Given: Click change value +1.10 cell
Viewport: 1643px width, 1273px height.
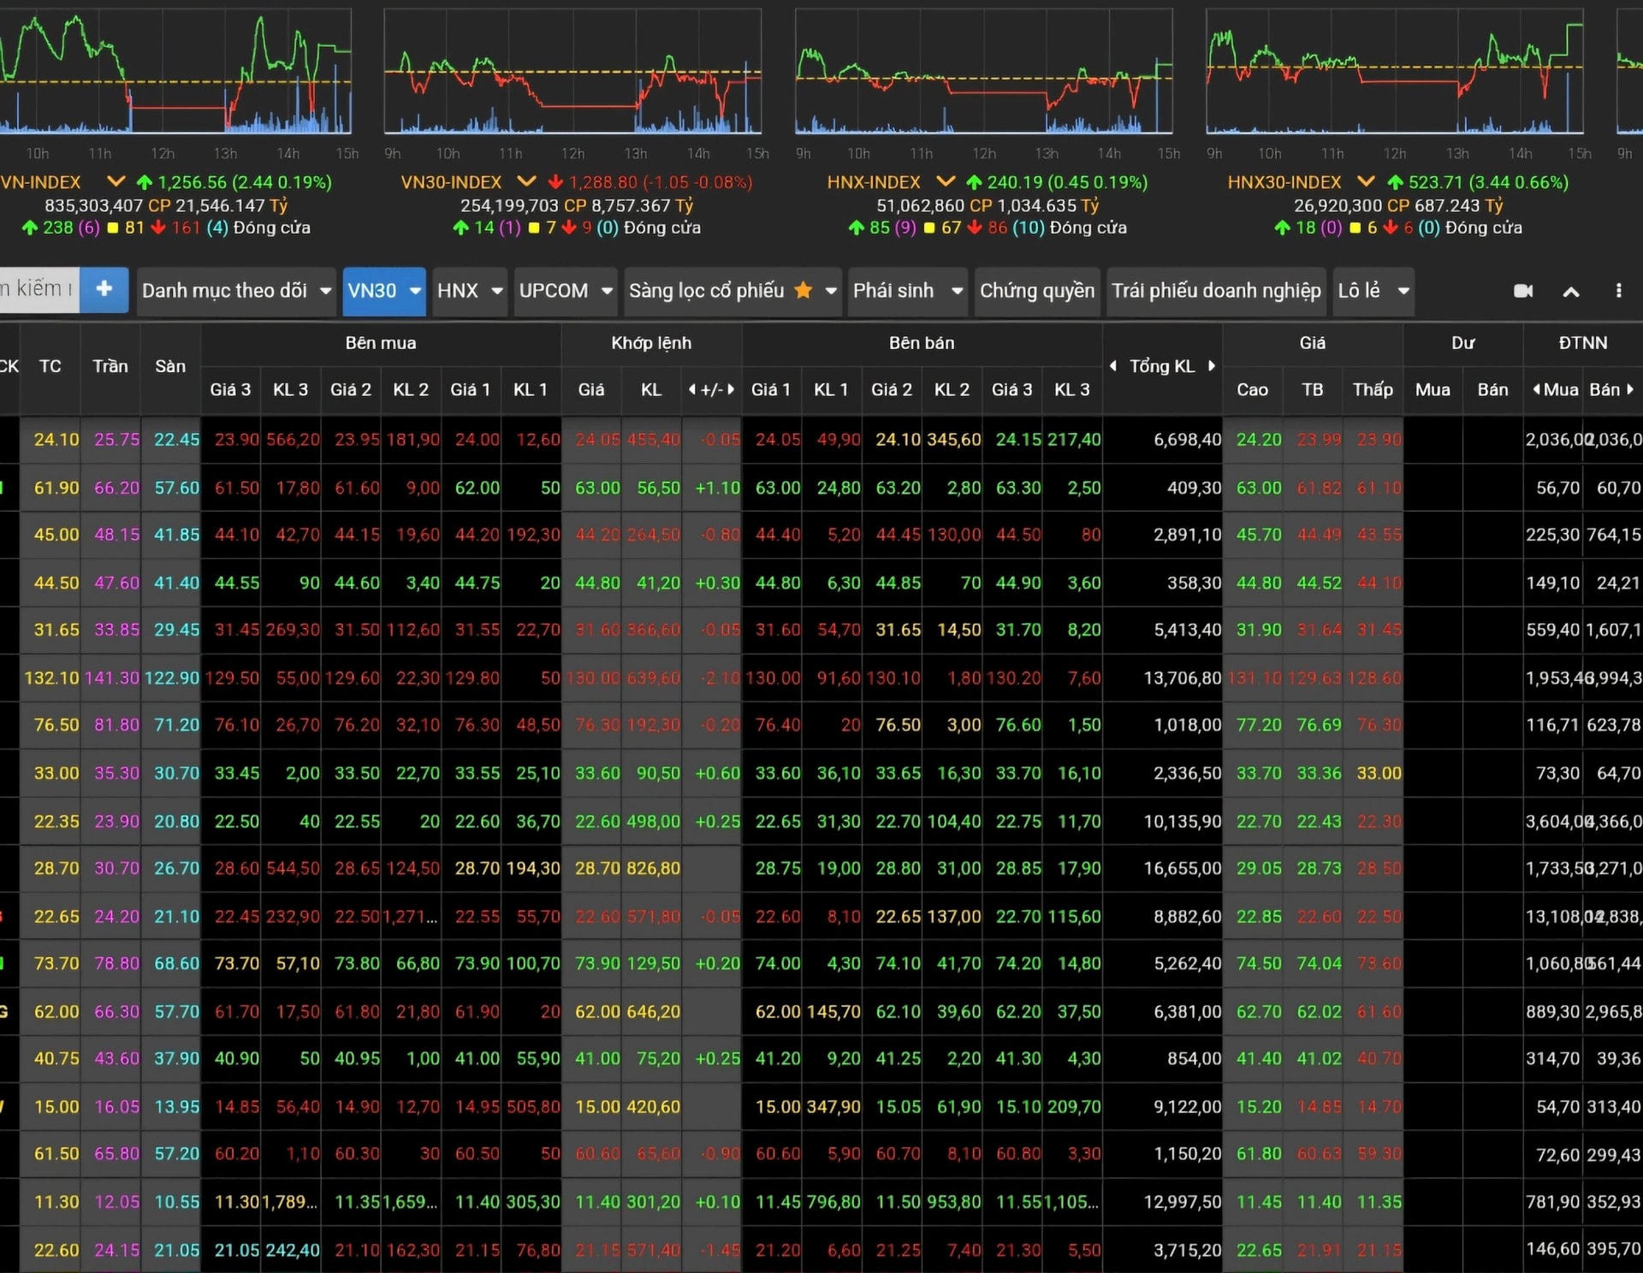Looking at the screenshot, I should pyautogui.click(x=717, y=488).
